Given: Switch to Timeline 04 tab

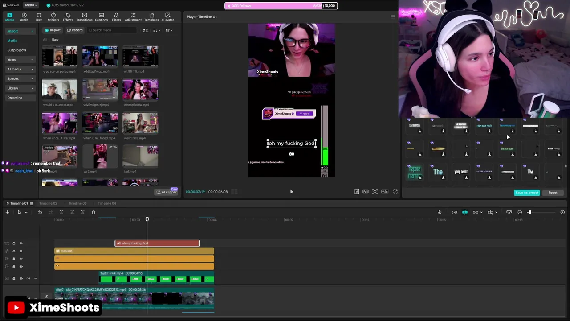Looking at the screenshot, I should point(107,203).
